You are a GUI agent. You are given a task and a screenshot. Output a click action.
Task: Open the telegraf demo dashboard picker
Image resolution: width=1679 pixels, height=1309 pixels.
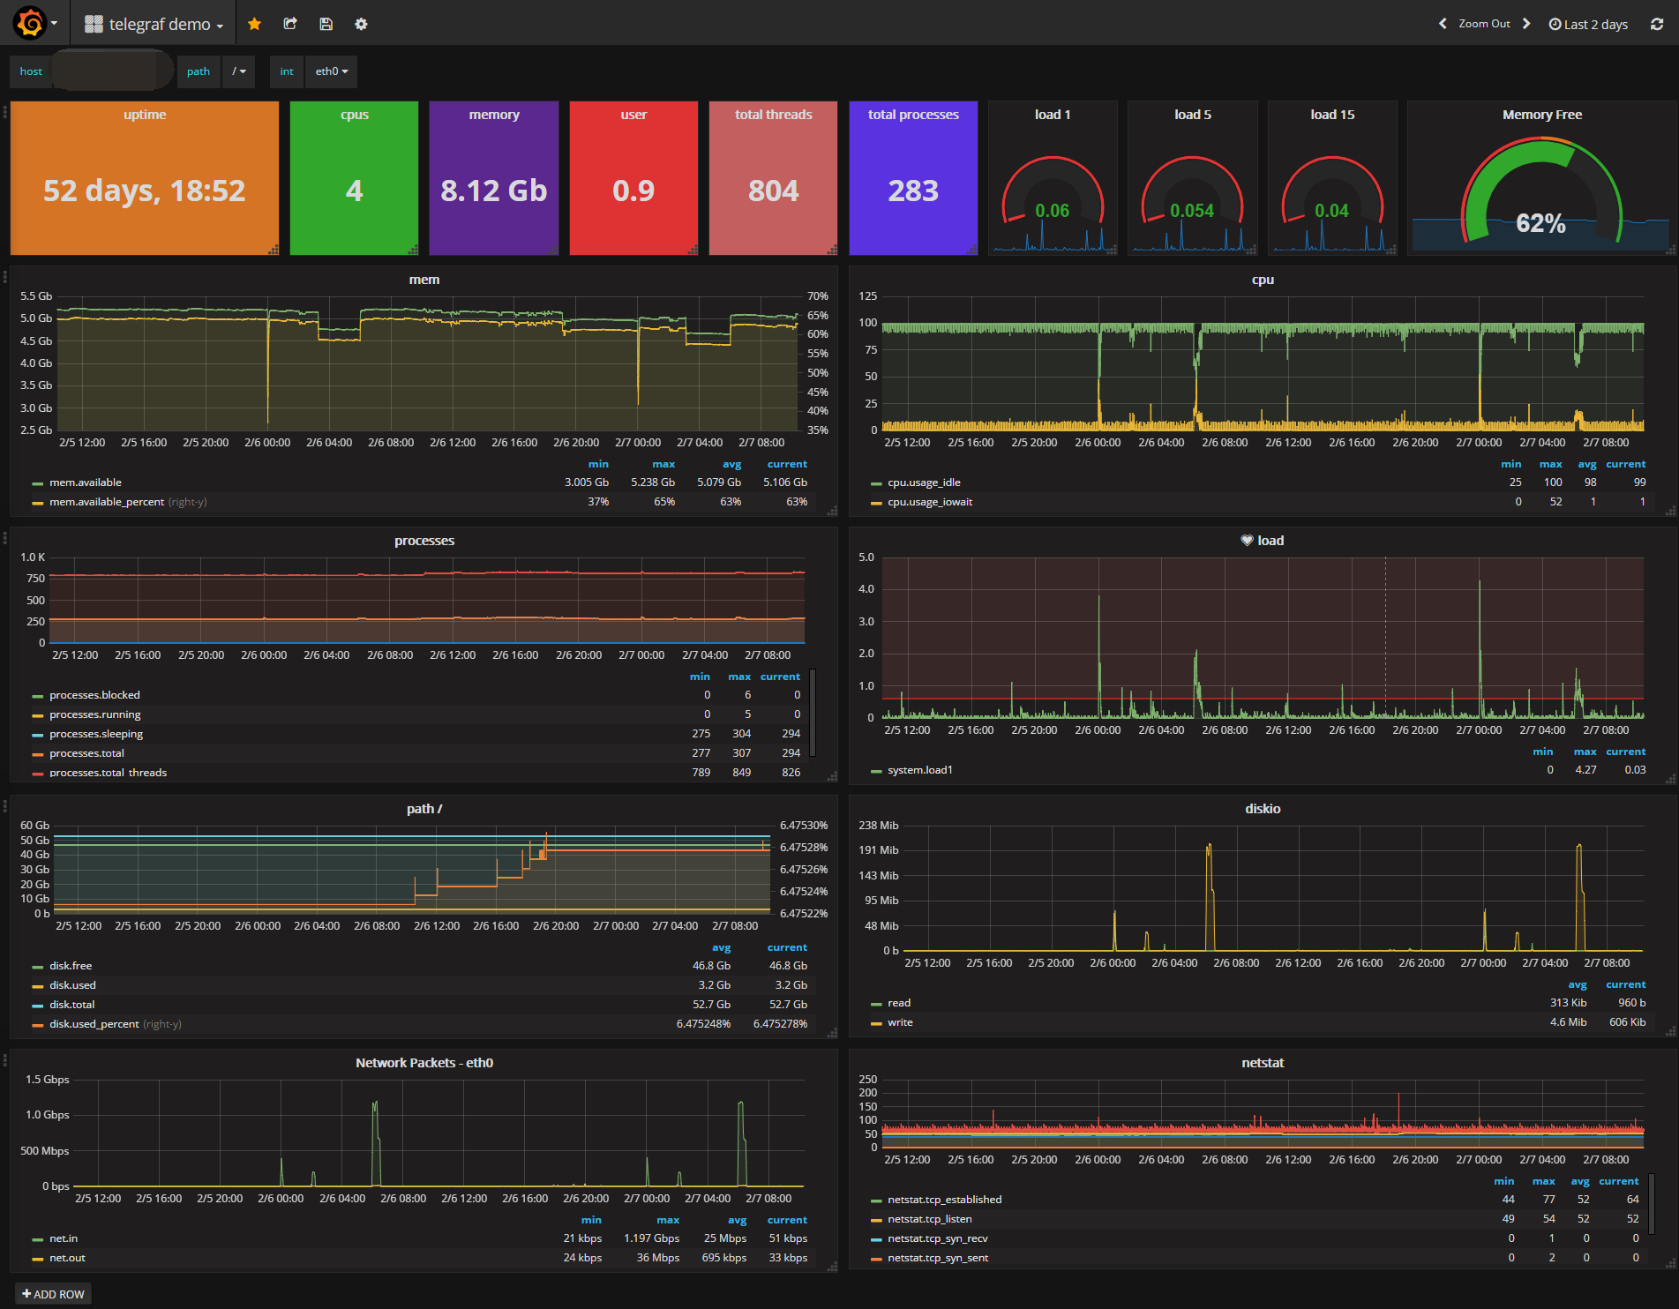tap(154, 24)
